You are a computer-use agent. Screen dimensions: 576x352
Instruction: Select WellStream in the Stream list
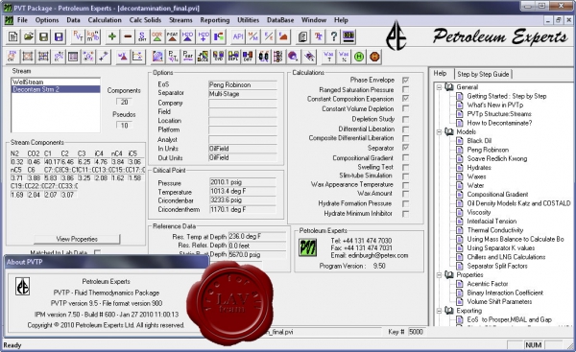[56, 82]
